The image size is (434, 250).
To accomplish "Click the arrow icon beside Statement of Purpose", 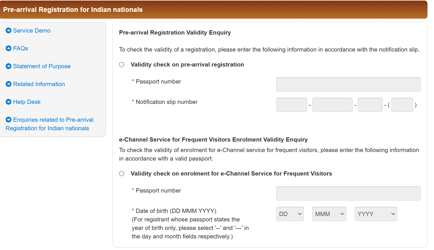I will pyautogui.click(x=8, y=66).
